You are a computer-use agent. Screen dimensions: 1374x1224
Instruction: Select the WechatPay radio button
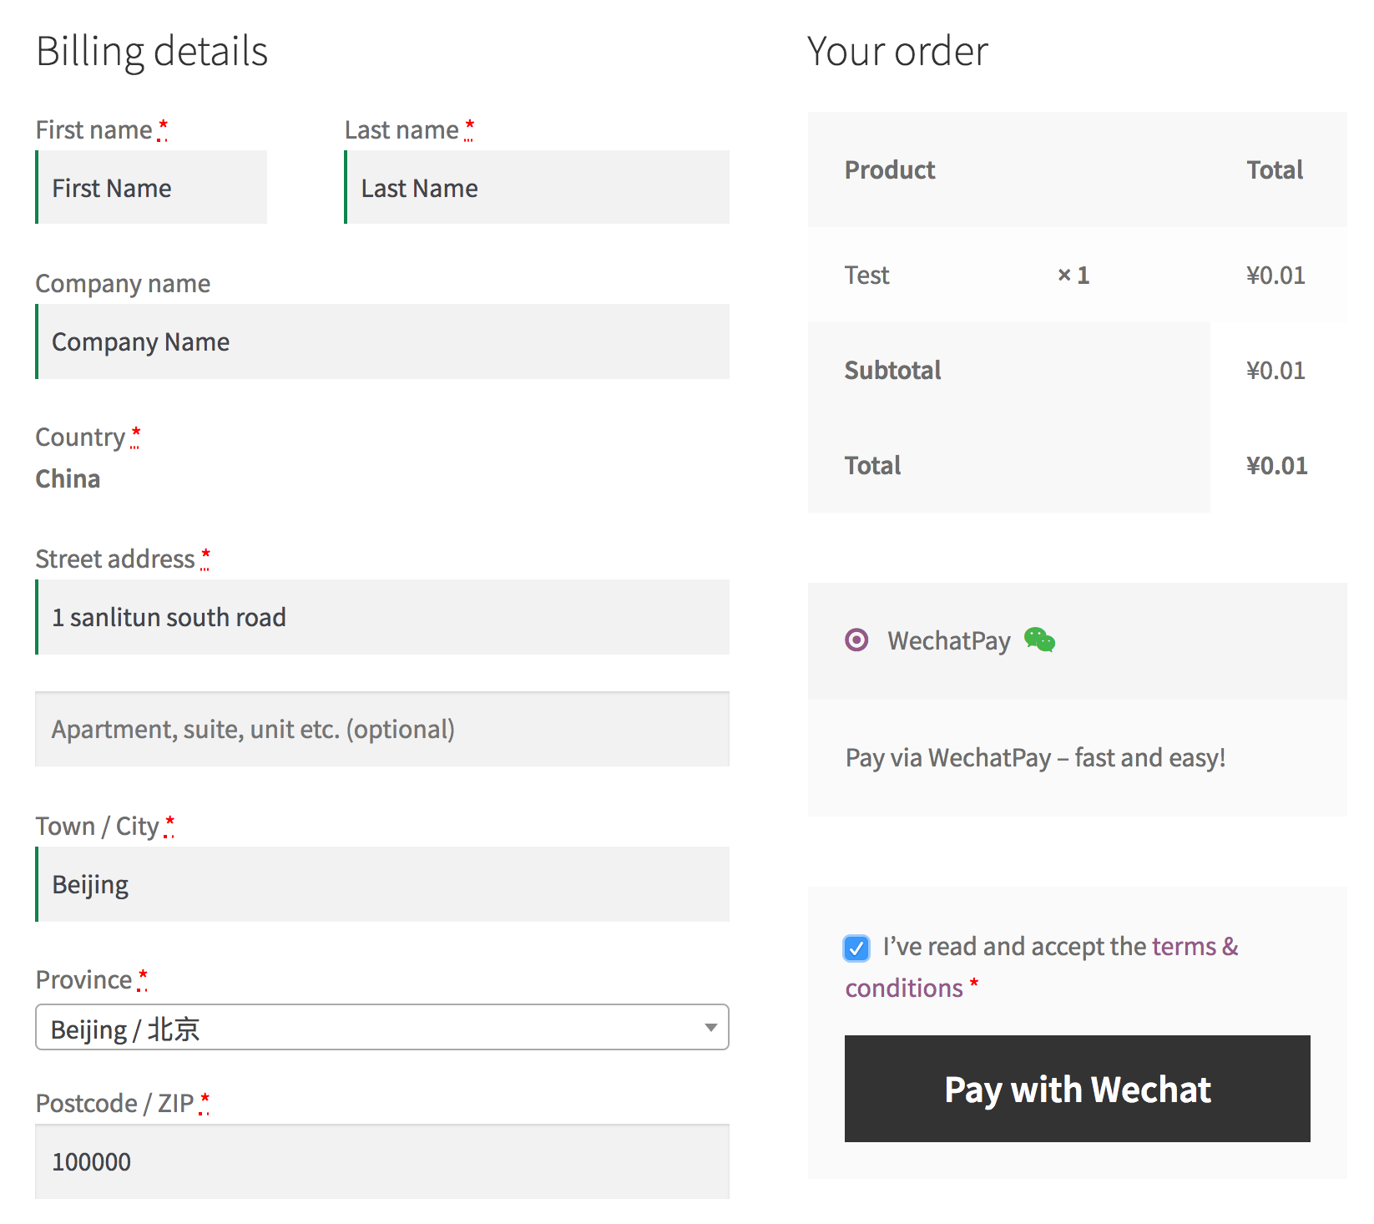pyautogui.click(x=856, y=640)
